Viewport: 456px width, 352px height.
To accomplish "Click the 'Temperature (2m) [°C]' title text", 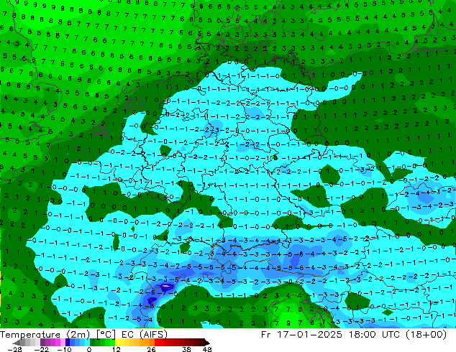I will click(x=58, y=335).
